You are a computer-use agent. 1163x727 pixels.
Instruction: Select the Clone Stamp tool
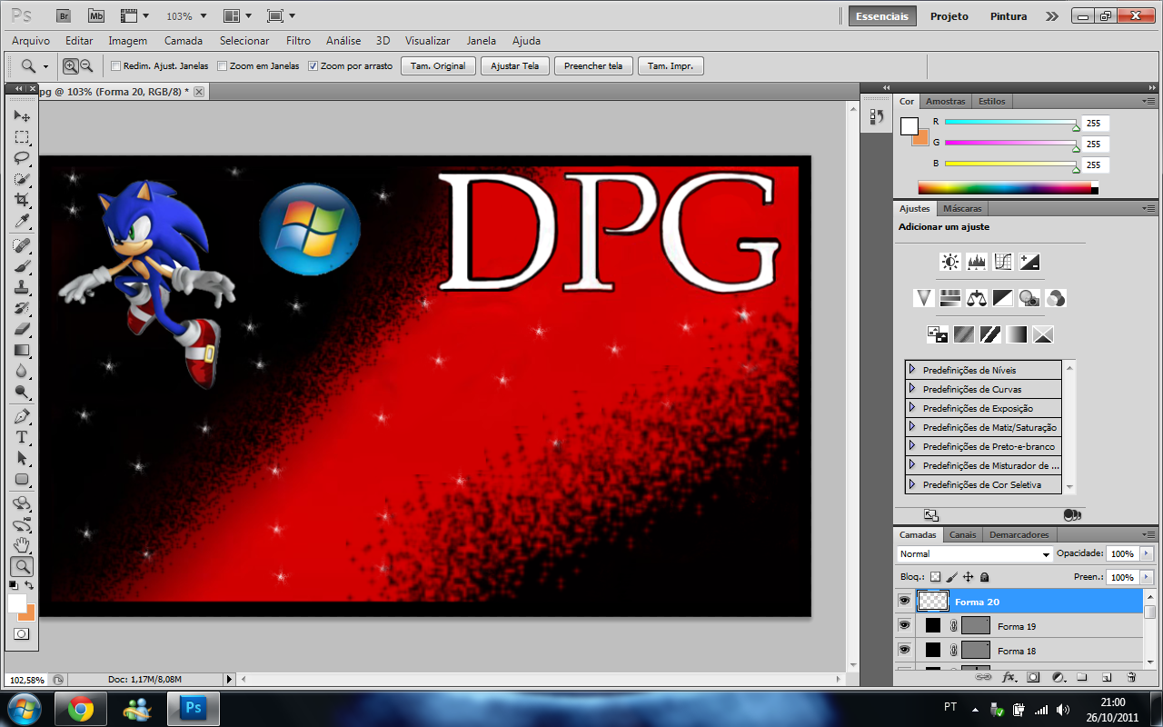click(22, 287)
